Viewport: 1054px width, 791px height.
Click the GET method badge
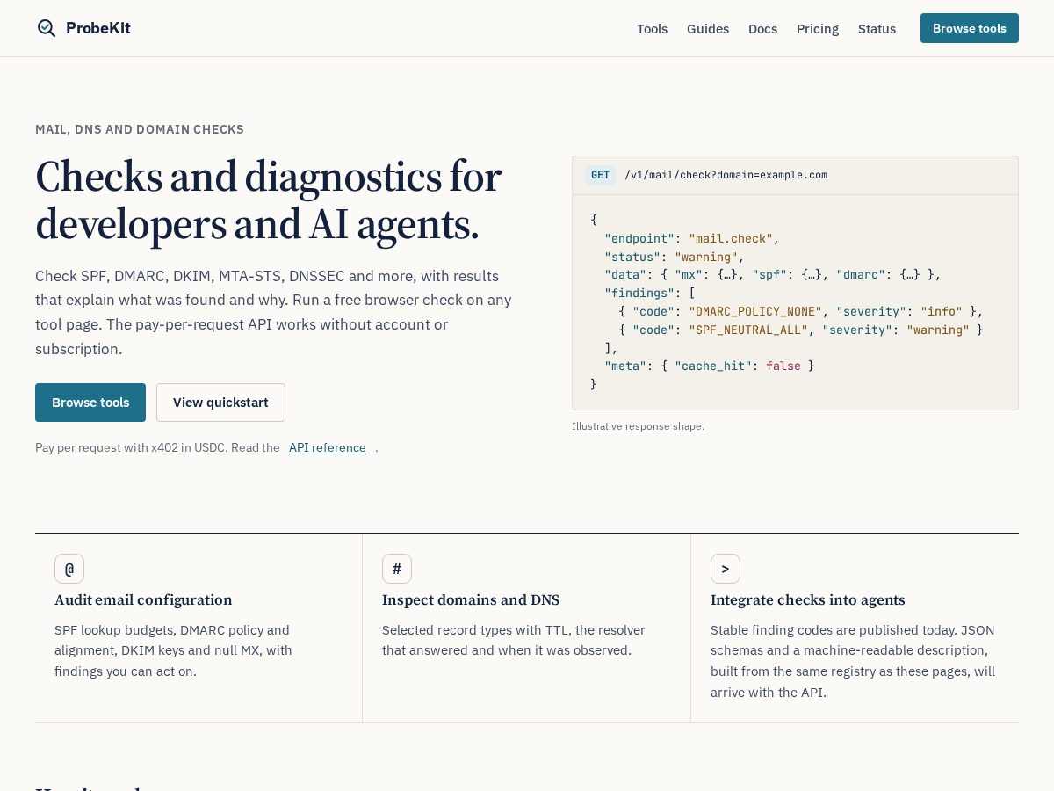pos(600,175)
